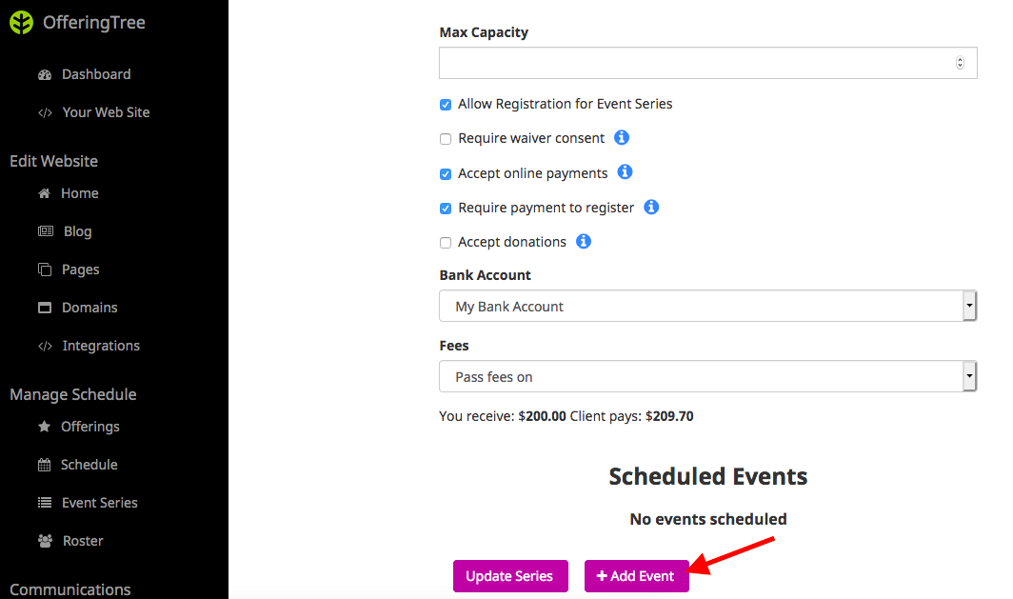Screen dimensions: 1013x599
Task: Focus the Max Capacity input field
Action: click(x=707, y=63)
